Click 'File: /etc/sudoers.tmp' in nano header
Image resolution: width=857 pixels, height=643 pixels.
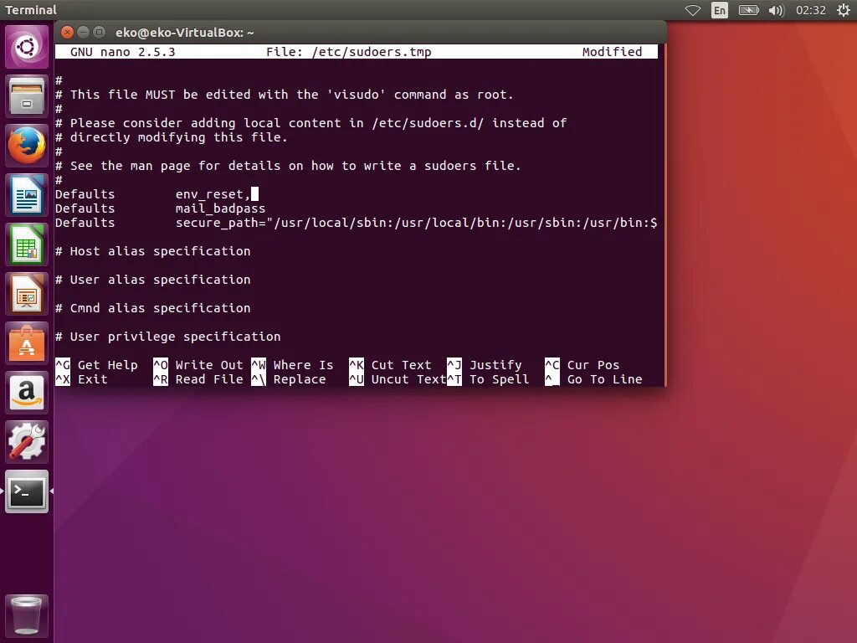tap(349, 52)
